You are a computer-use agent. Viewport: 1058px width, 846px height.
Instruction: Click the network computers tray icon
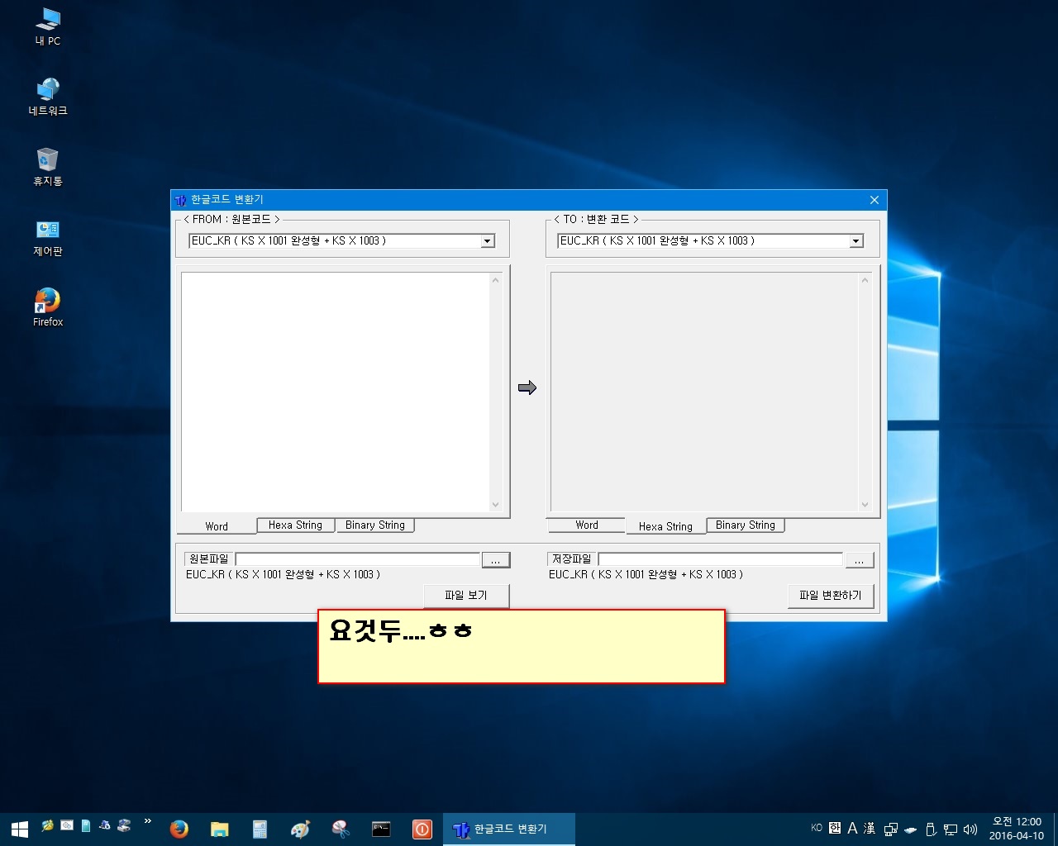click(891, 829)
